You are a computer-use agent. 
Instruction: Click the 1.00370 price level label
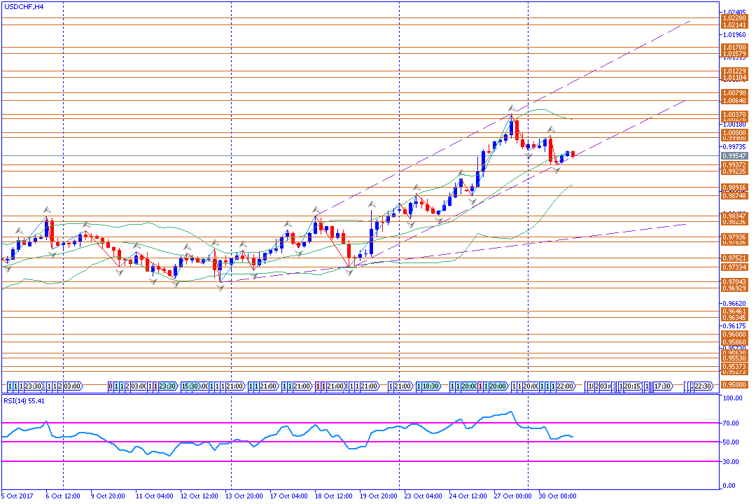coord(734,115)
